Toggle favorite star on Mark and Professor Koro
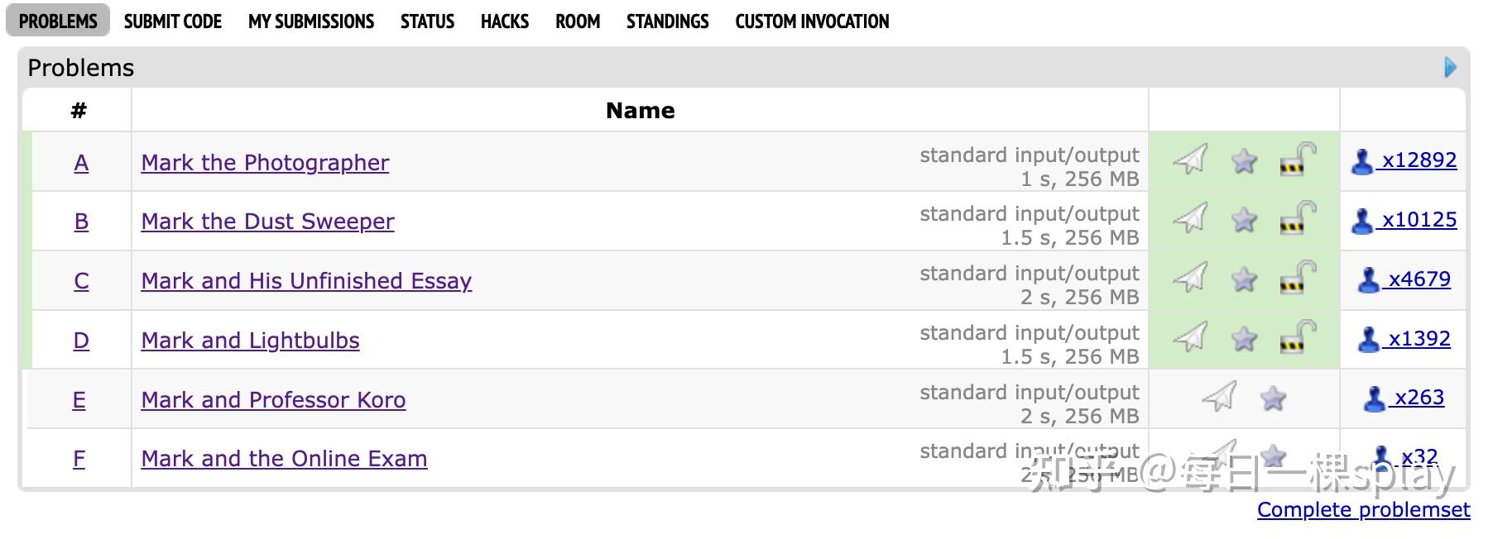This screenshot has height=539, width=1493. (x=1272, y=398)
